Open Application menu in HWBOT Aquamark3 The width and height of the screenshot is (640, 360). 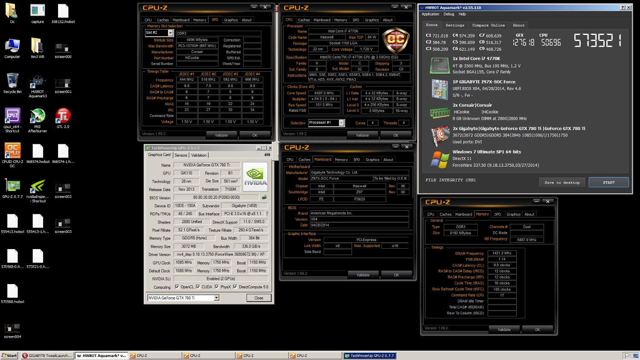click(x=431, y=14)
